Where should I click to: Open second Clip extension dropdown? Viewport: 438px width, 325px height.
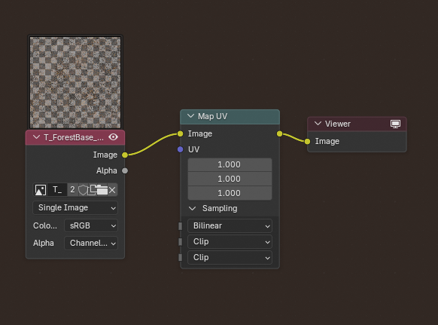click(230, 258)
